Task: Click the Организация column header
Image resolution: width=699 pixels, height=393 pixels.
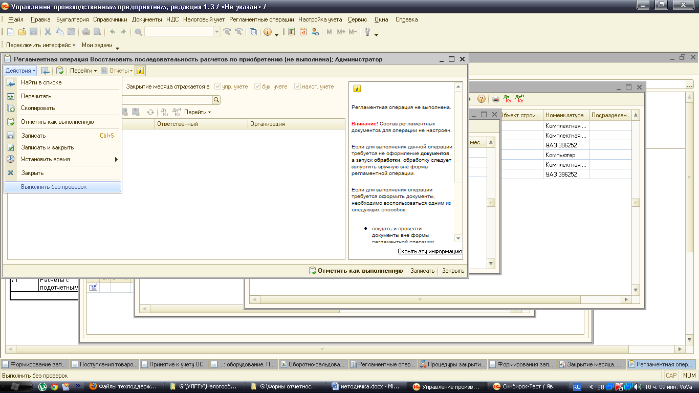Action: pos(296,124)
